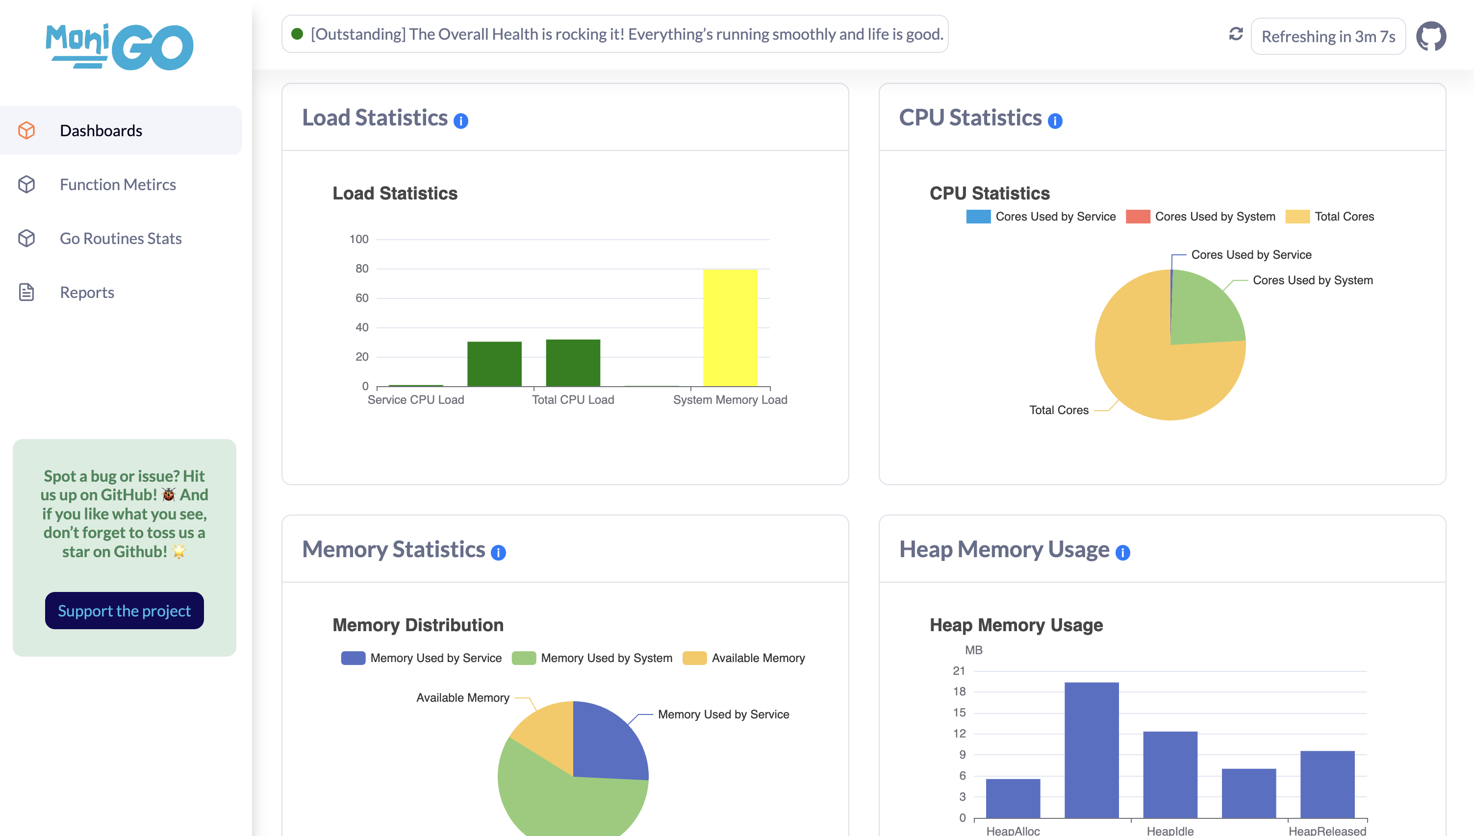Viewport: 1474px width, 836px height.
Task: Click the refresh icon
Action: (1236, 34)
